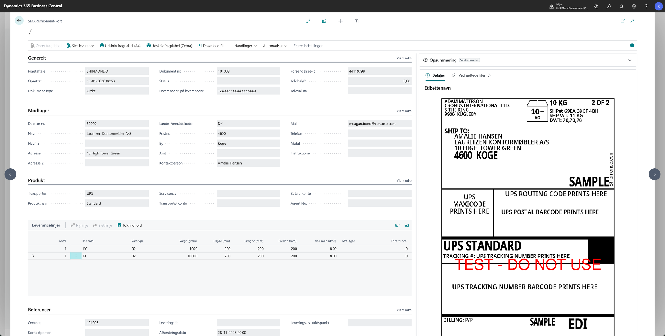Screen dimensions: 665x336
Task: Expand the Handlinger dropdown menu
Action: point(245,46)
